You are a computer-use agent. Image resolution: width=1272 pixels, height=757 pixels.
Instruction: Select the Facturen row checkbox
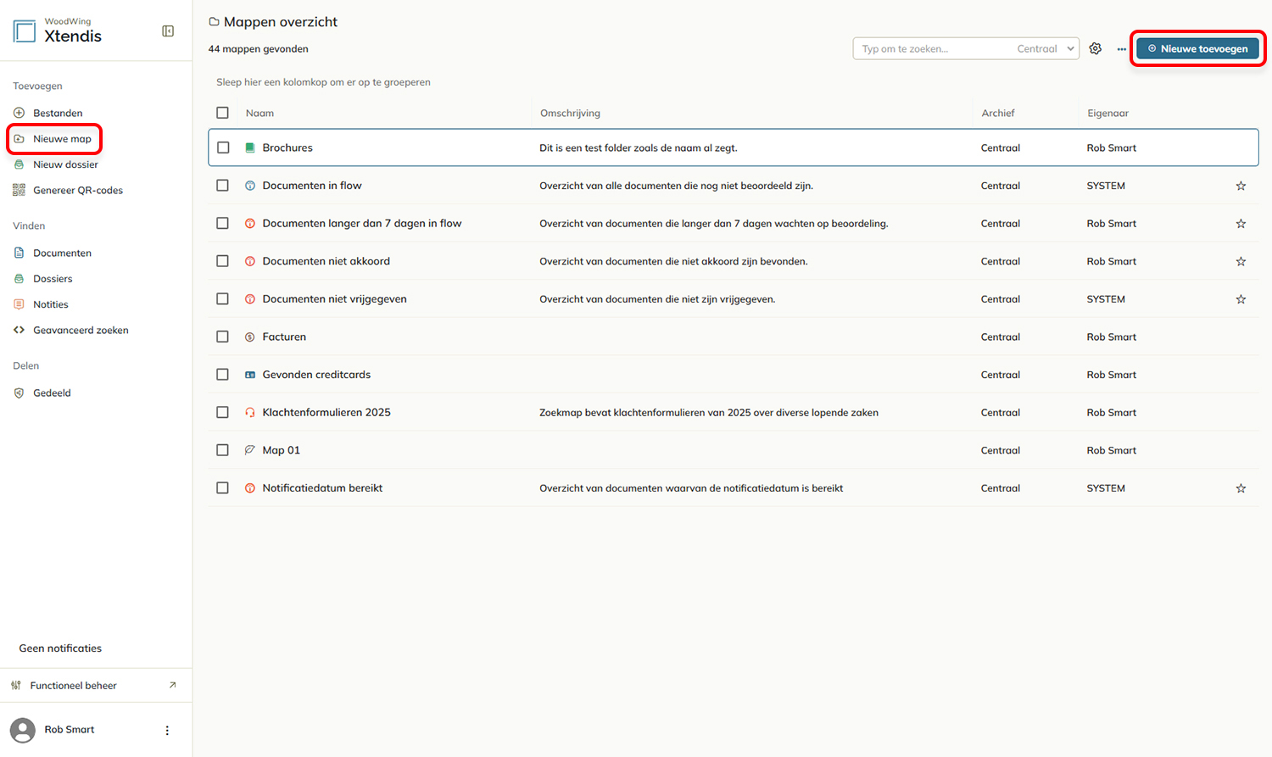point(222,337)
